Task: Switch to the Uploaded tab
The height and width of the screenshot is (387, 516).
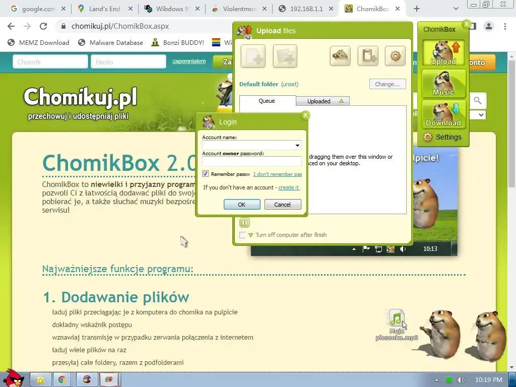Action: [x=322, y=101]
